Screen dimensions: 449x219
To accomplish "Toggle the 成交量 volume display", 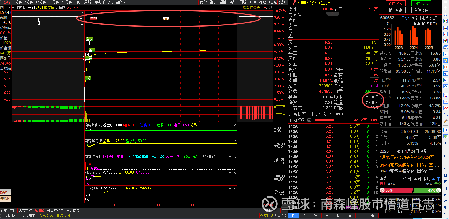I will [49, 8].
